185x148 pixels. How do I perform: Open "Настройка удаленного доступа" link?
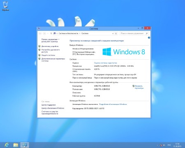coord(51,51)
